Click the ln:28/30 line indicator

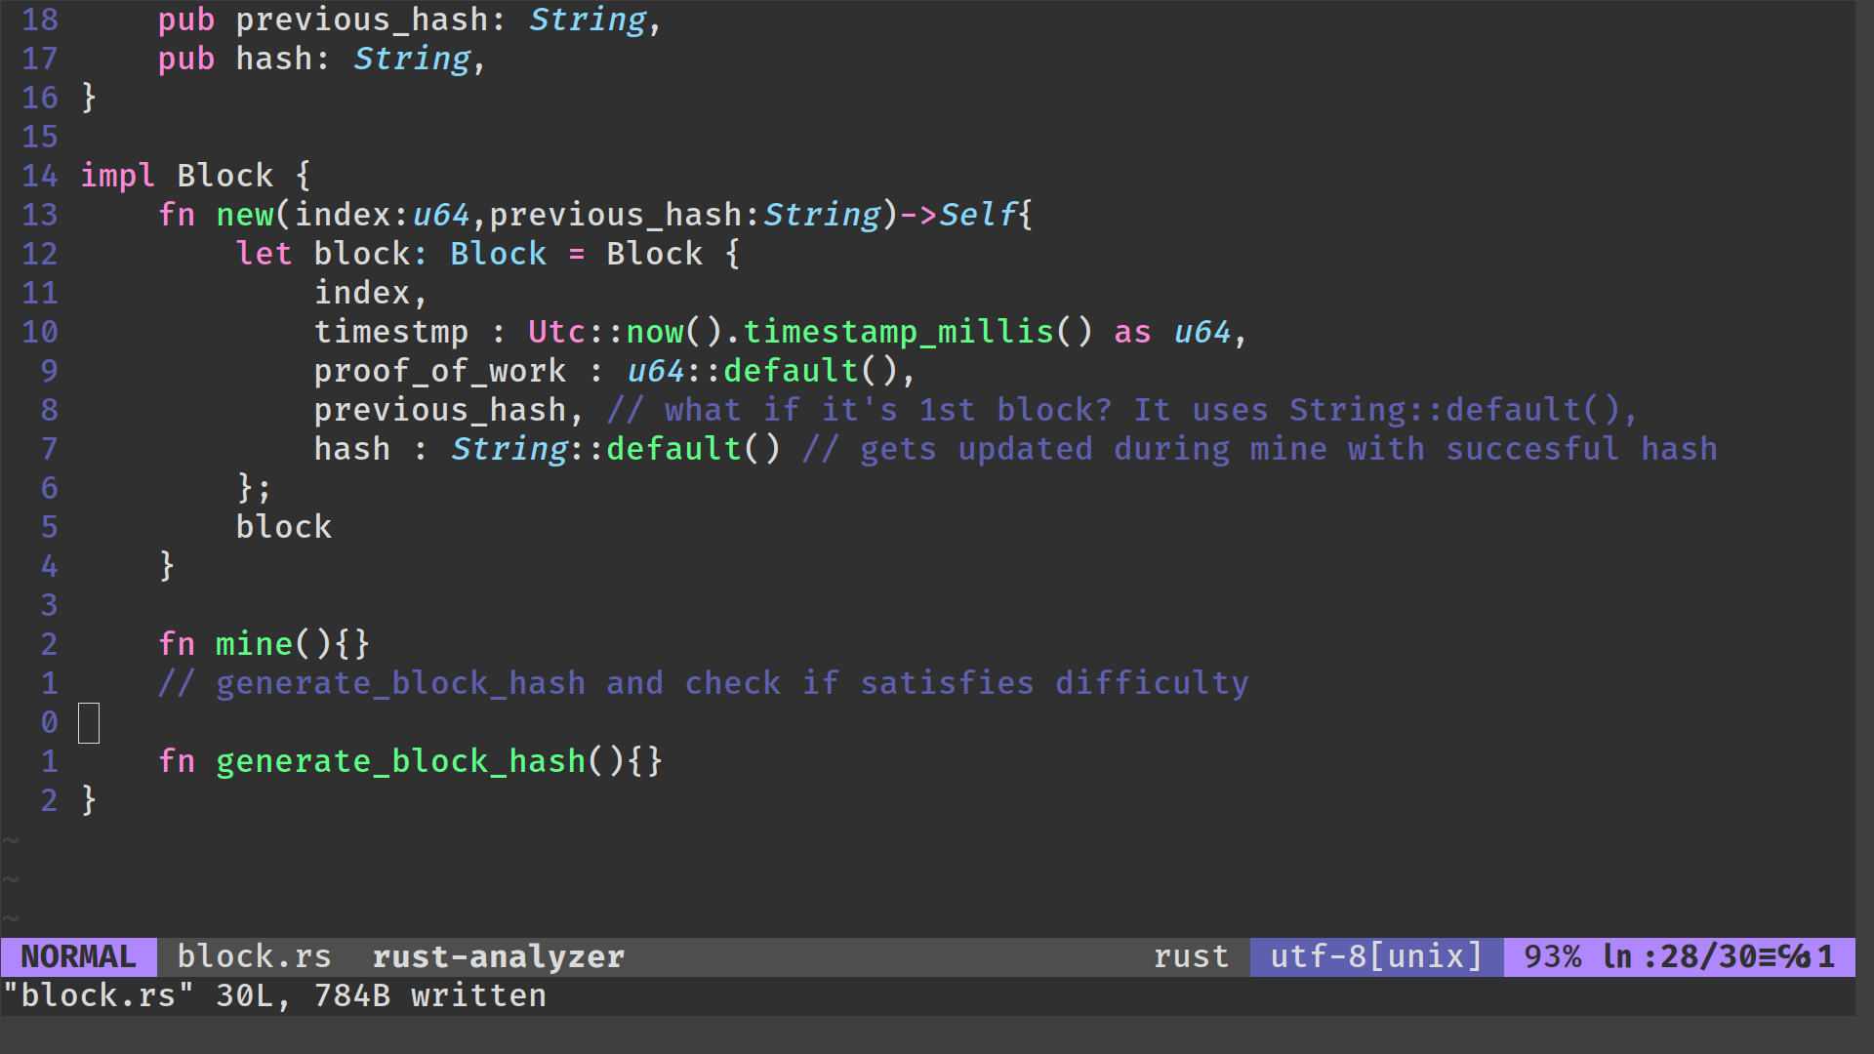[x=1671, y=956]
